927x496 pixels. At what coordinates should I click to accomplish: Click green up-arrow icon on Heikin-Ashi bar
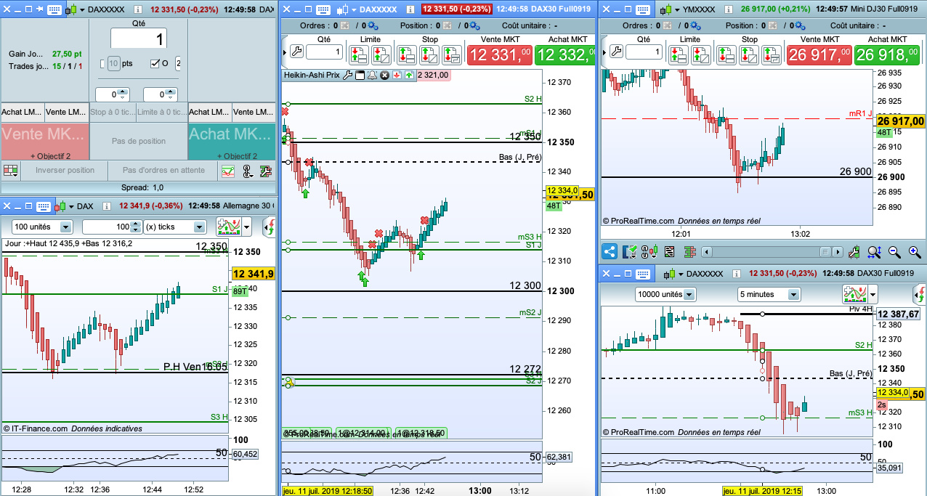coord(409,75)
